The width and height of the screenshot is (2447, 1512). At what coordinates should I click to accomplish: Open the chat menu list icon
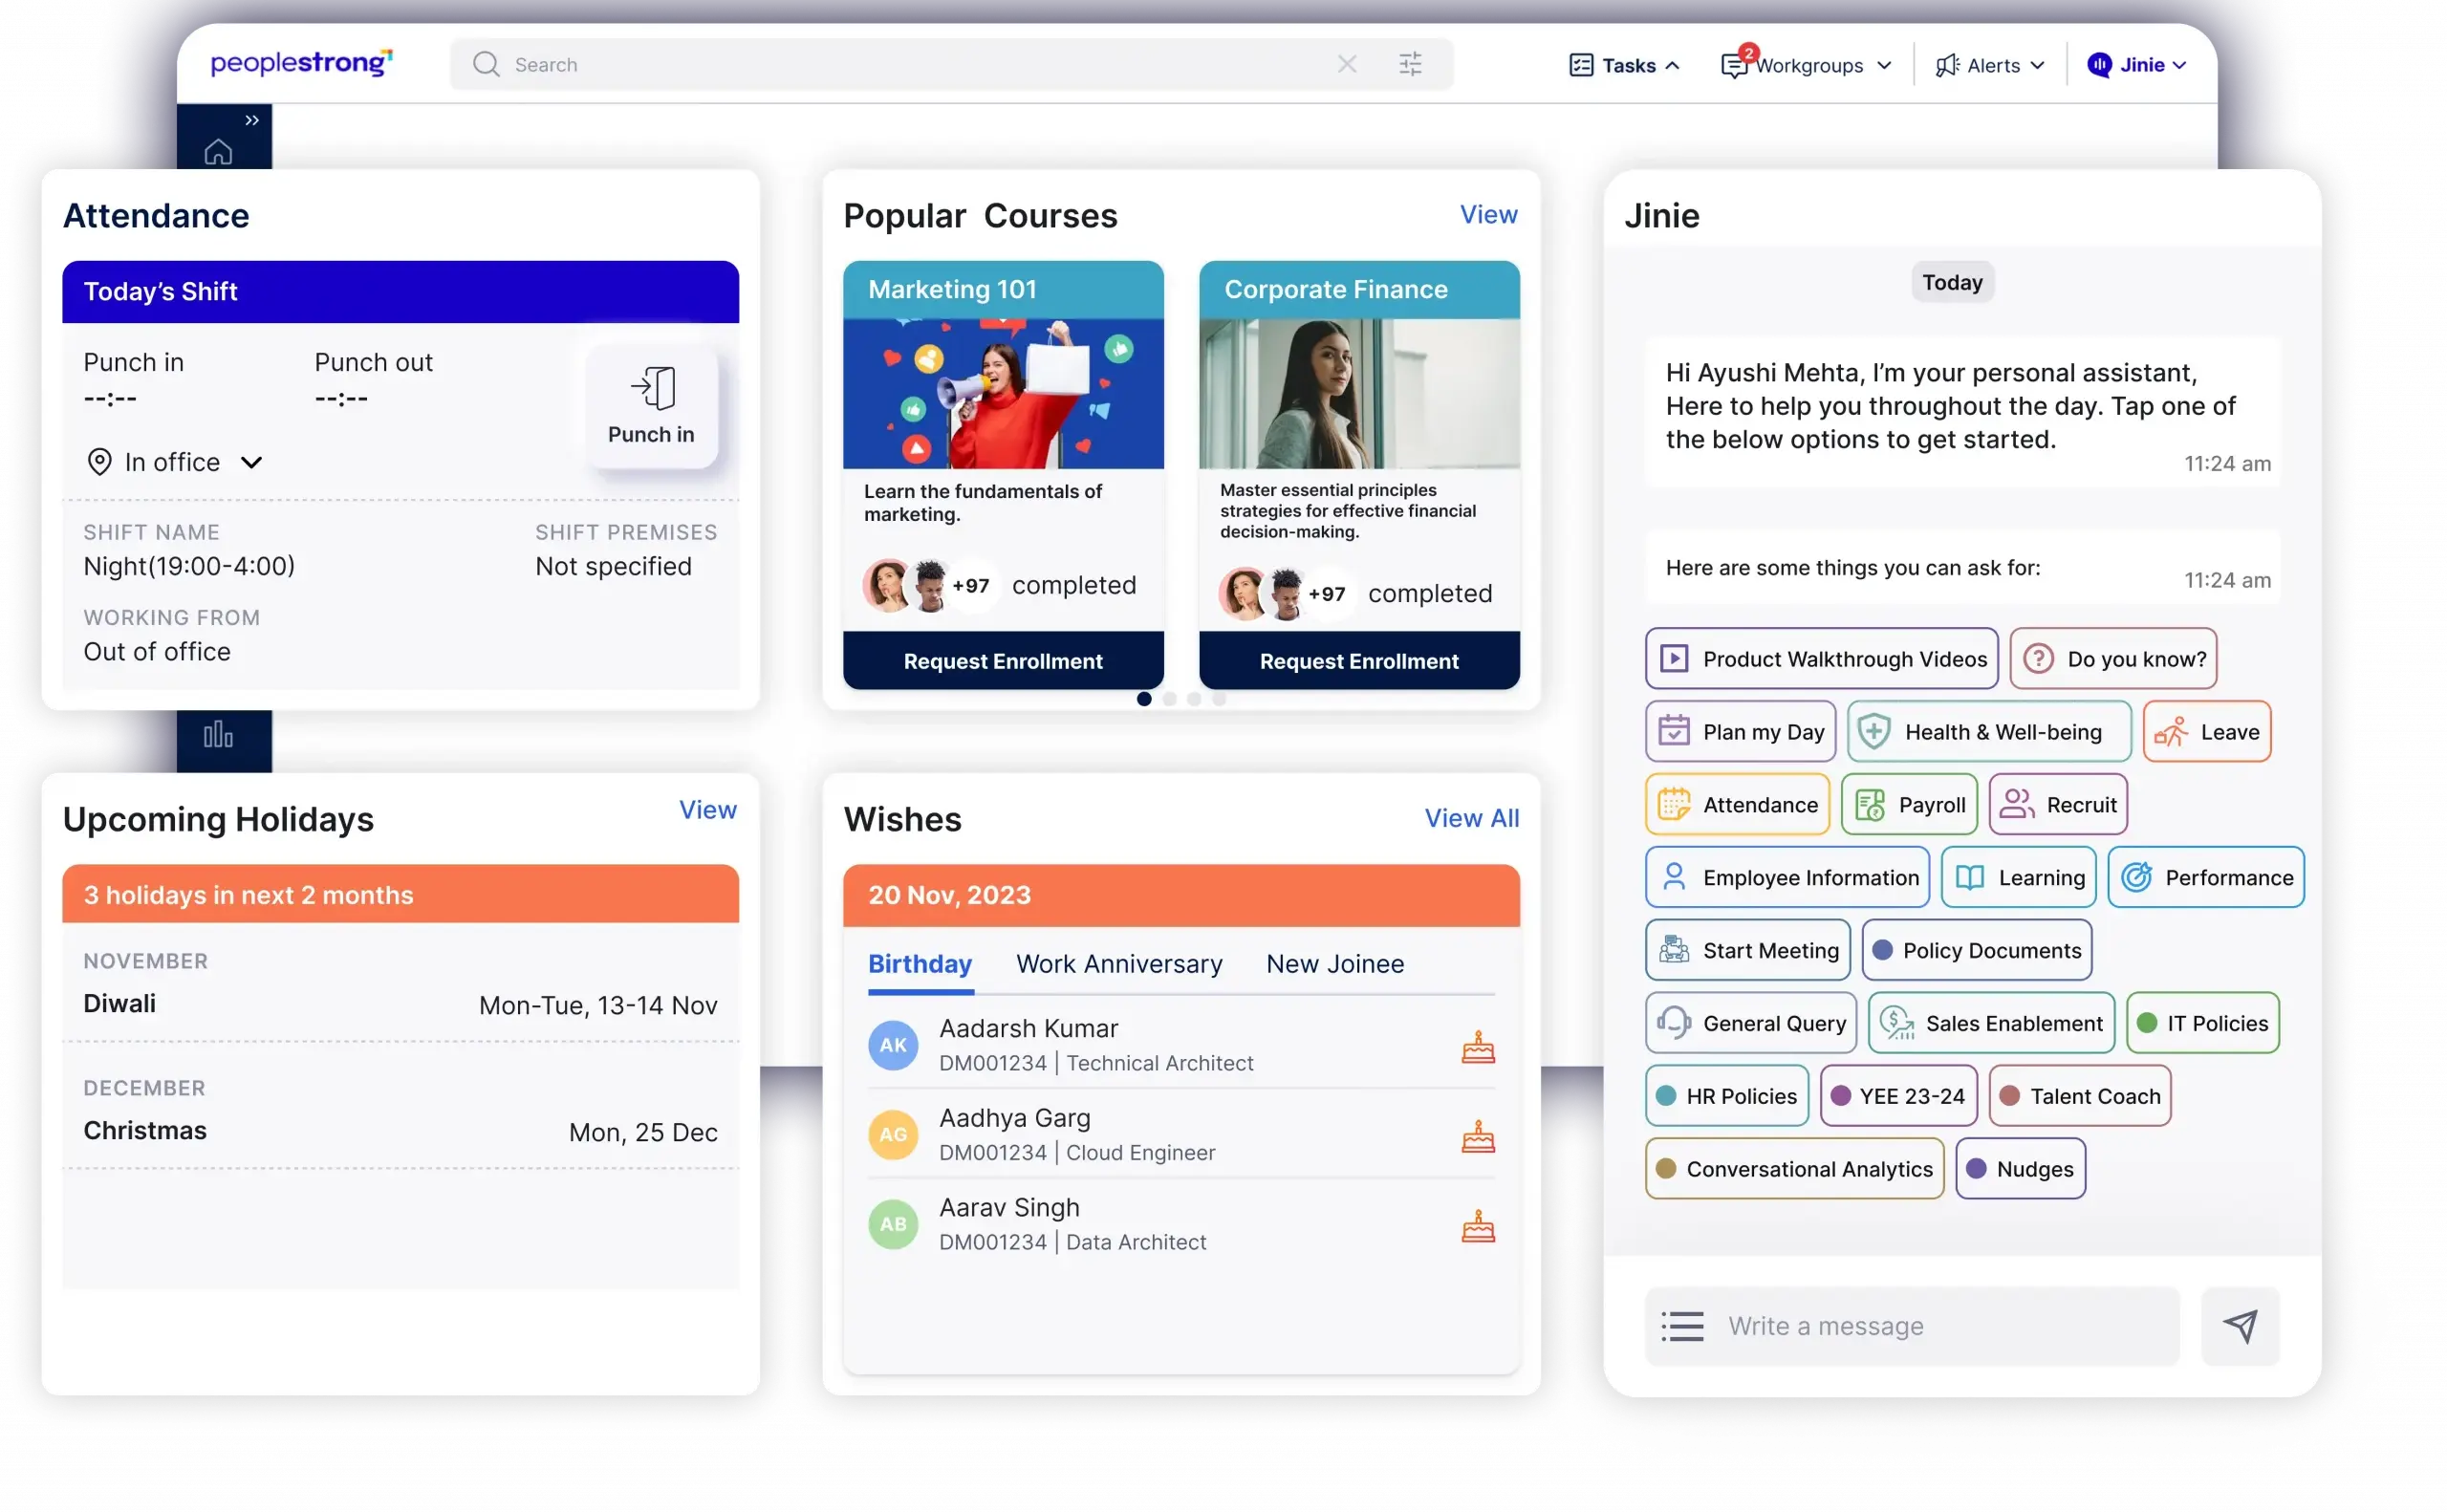[1683, 1326]
